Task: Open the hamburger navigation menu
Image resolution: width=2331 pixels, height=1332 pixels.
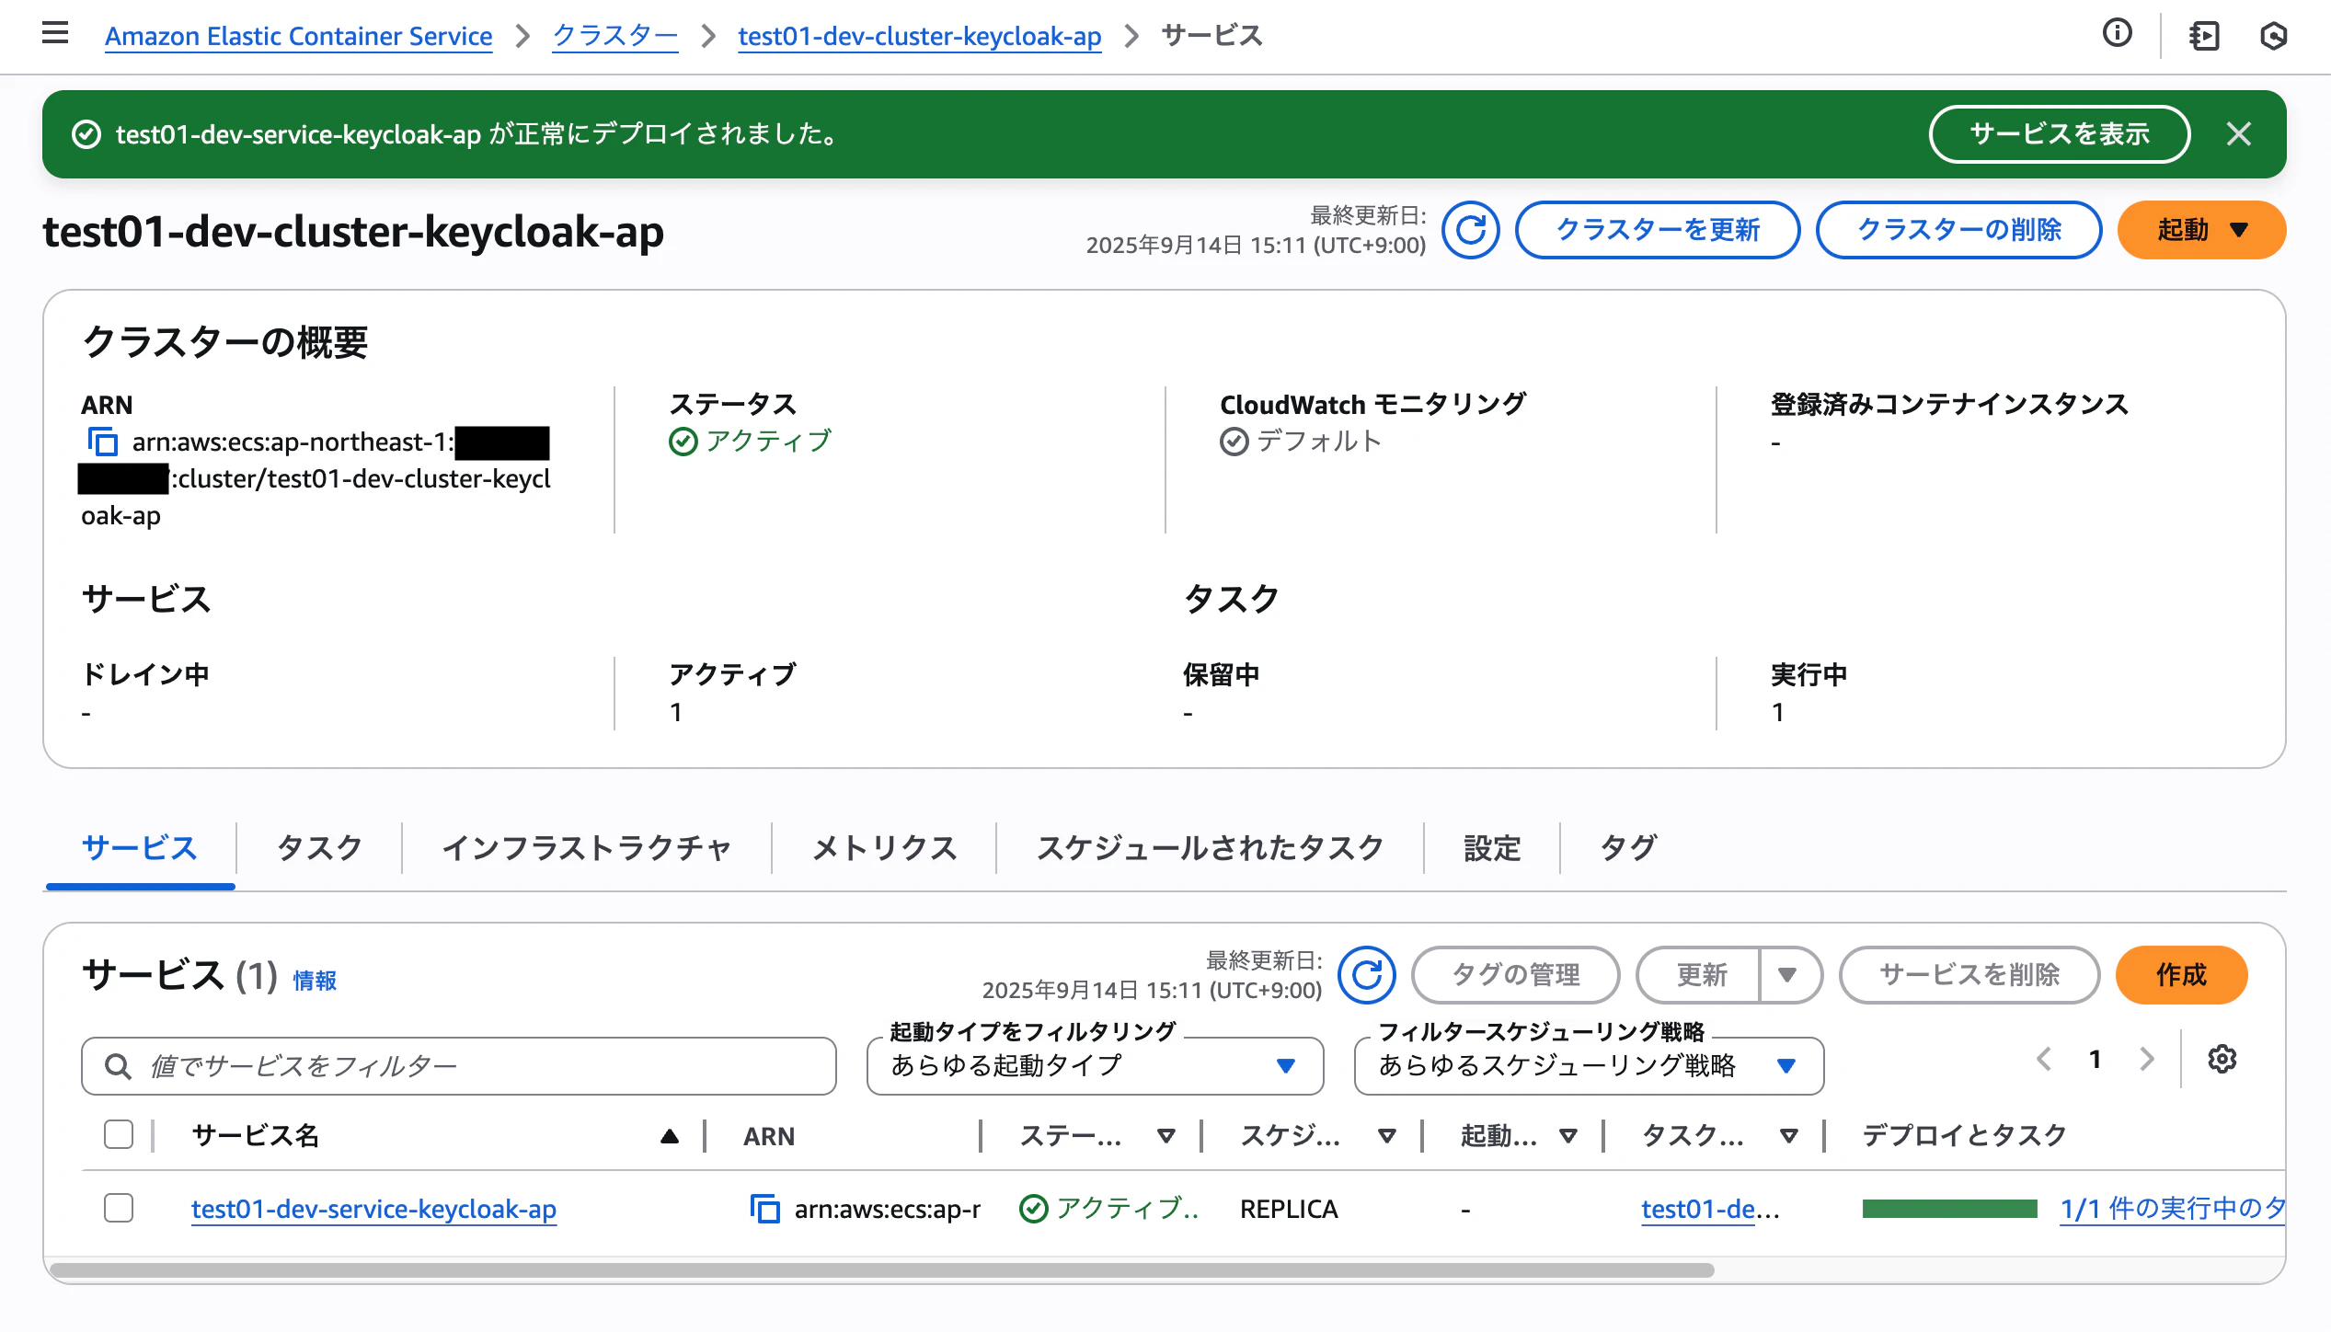Action: click(x=55, y=34)
